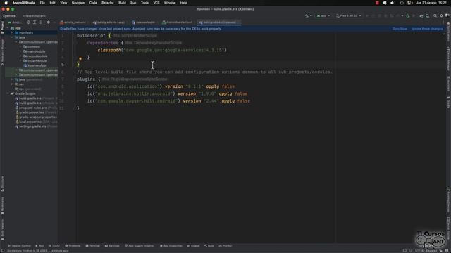Image resolution: width=451 pixels, height=253 pixels.
Task: Expand the common package
Action: [20, 47]
